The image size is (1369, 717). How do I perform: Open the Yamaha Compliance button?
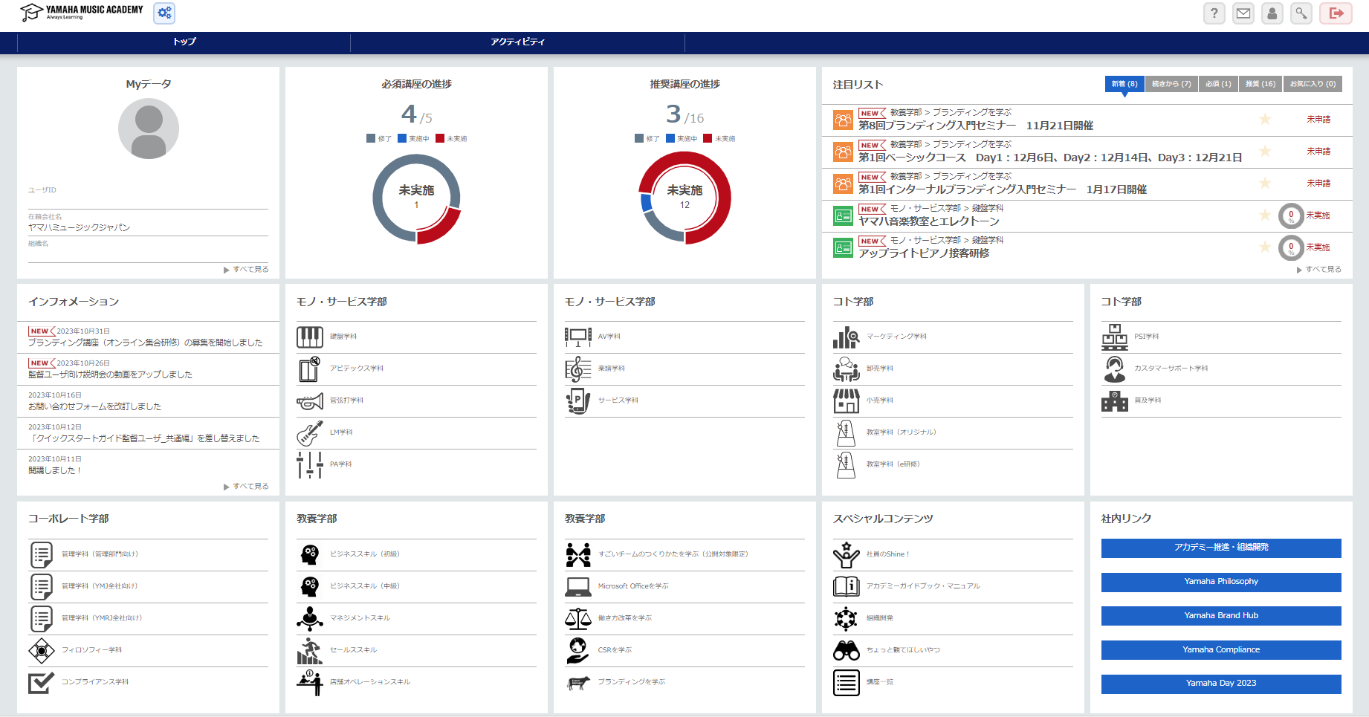click(1221, 650)
